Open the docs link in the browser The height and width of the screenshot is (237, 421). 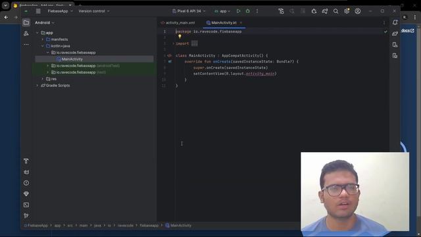tap(408, 31)
